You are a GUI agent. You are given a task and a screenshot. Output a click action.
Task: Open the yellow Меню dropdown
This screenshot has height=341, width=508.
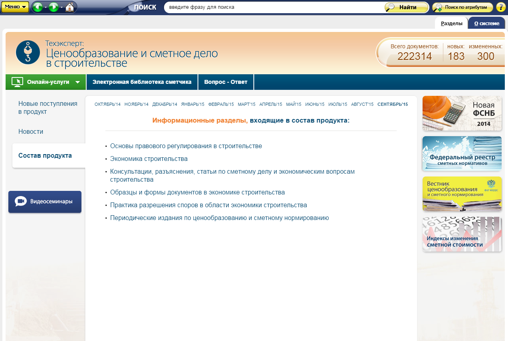click(x=15, y=7)
